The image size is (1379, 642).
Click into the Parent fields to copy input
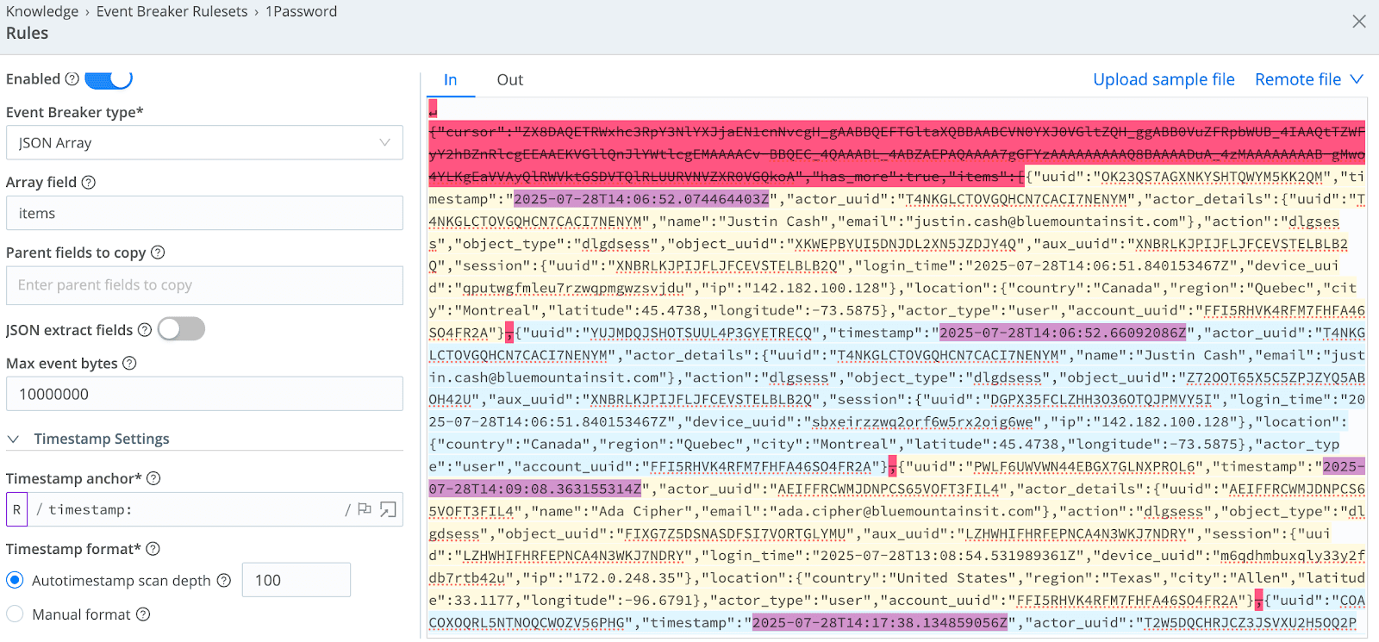pyautogui.click(x=204, y=285)
